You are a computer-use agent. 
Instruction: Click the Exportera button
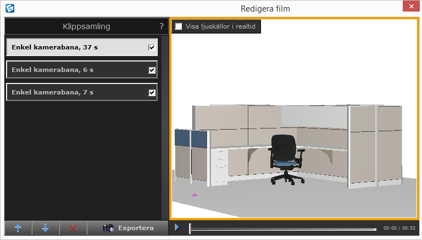[x=127, y=228]
